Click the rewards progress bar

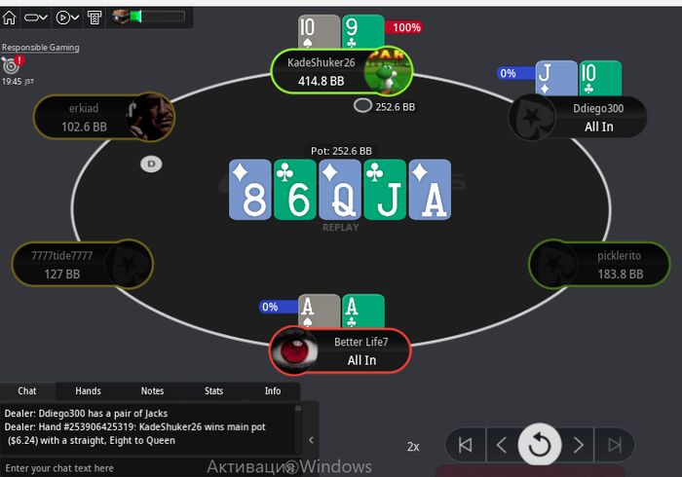158,17
